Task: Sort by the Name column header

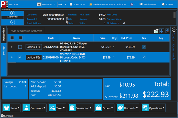Action: coord(77,38)
